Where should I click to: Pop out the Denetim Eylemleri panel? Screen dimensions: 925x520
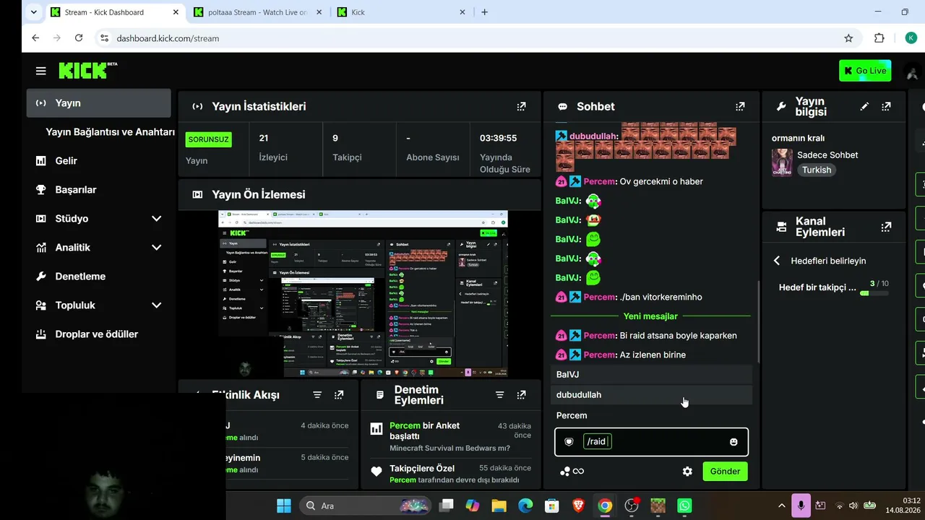click(521, 395)
